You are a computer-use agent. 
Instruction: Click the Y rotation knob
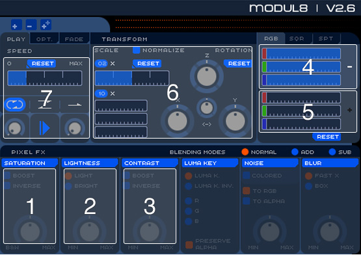tap(235, 121)
